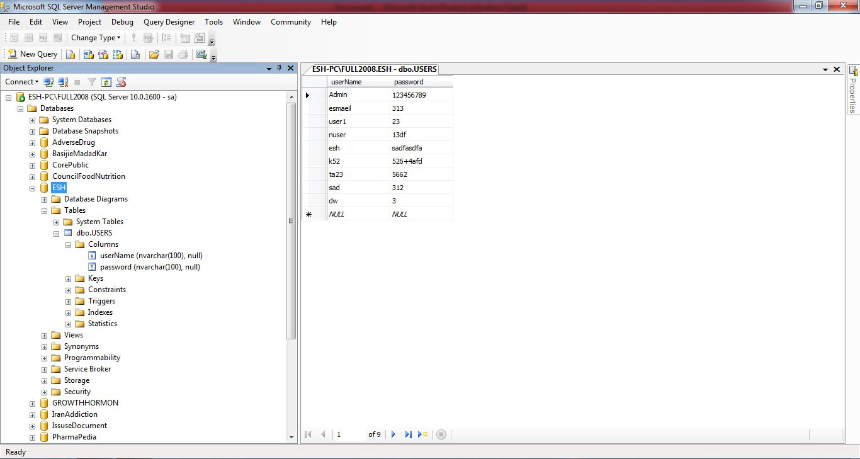Open Object Explorer window position dropdown arrow
The height and width of the screenshot is (459, 860).
coord(269,68)
